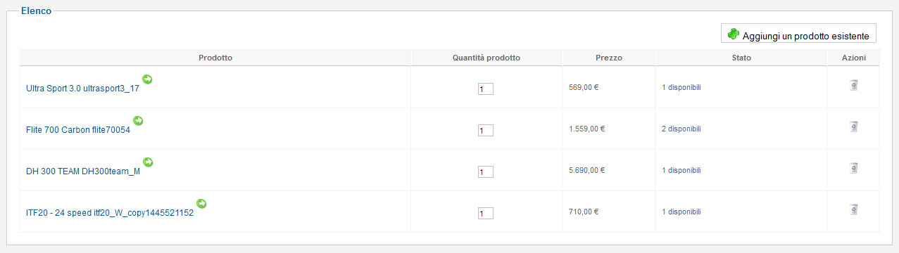Delete the DH 300 TEAM row with trash icon

pyautogui.click(x=853, y=168)
